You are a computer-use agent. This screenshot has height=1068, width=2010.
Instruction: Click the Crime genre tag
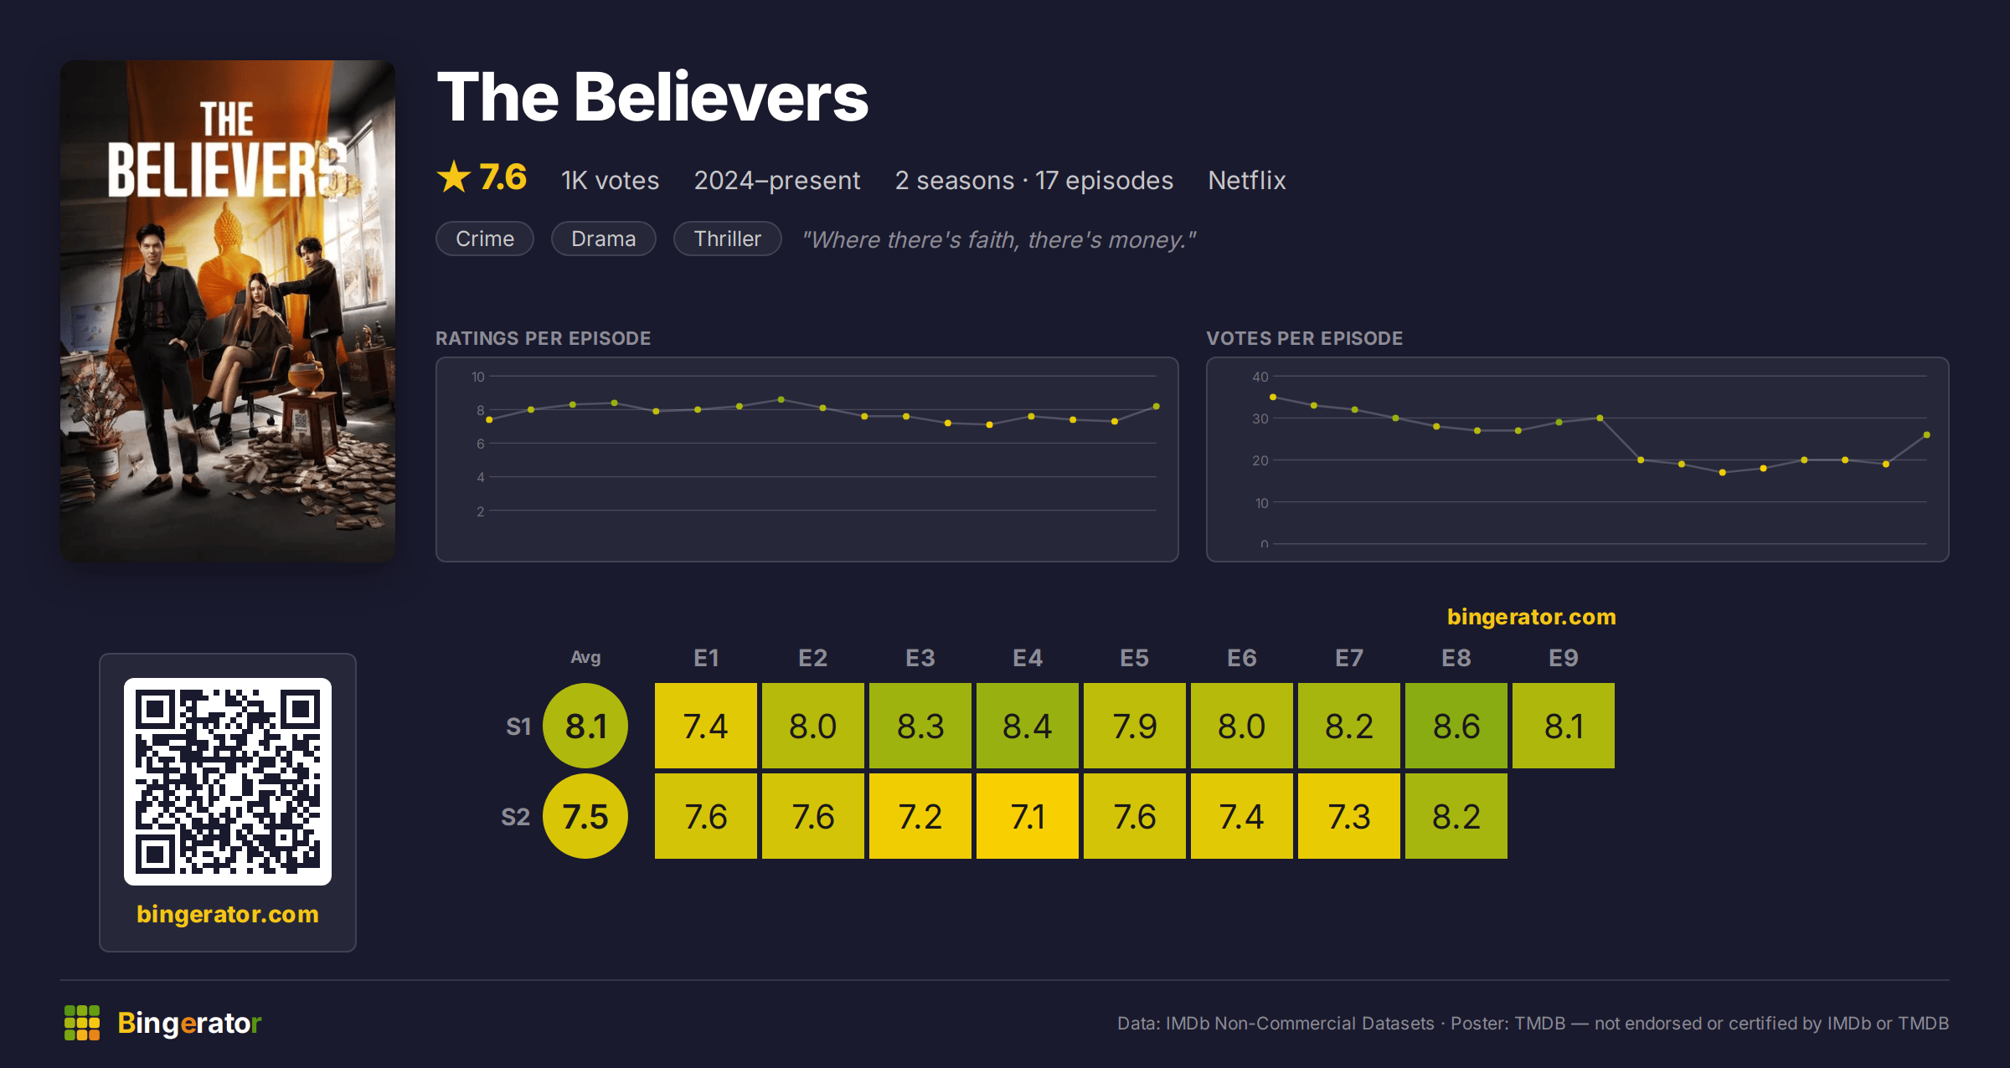tap(485, 239)
